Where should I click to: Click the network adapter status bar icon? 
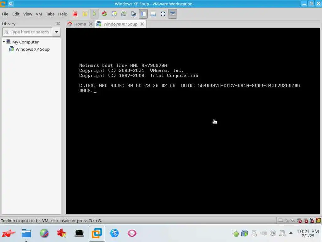coord(293,220)
